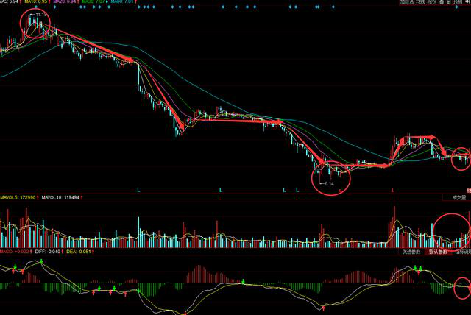The height and width of the screenshot is (315, 471).
Task: Click the 6.14 low price label
Action: point(329,183)
